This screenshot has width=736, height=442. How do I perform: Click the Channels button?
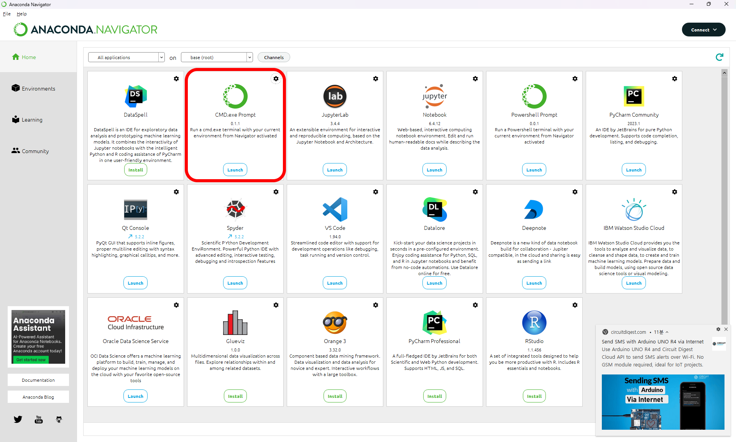(x=274, y=58)
